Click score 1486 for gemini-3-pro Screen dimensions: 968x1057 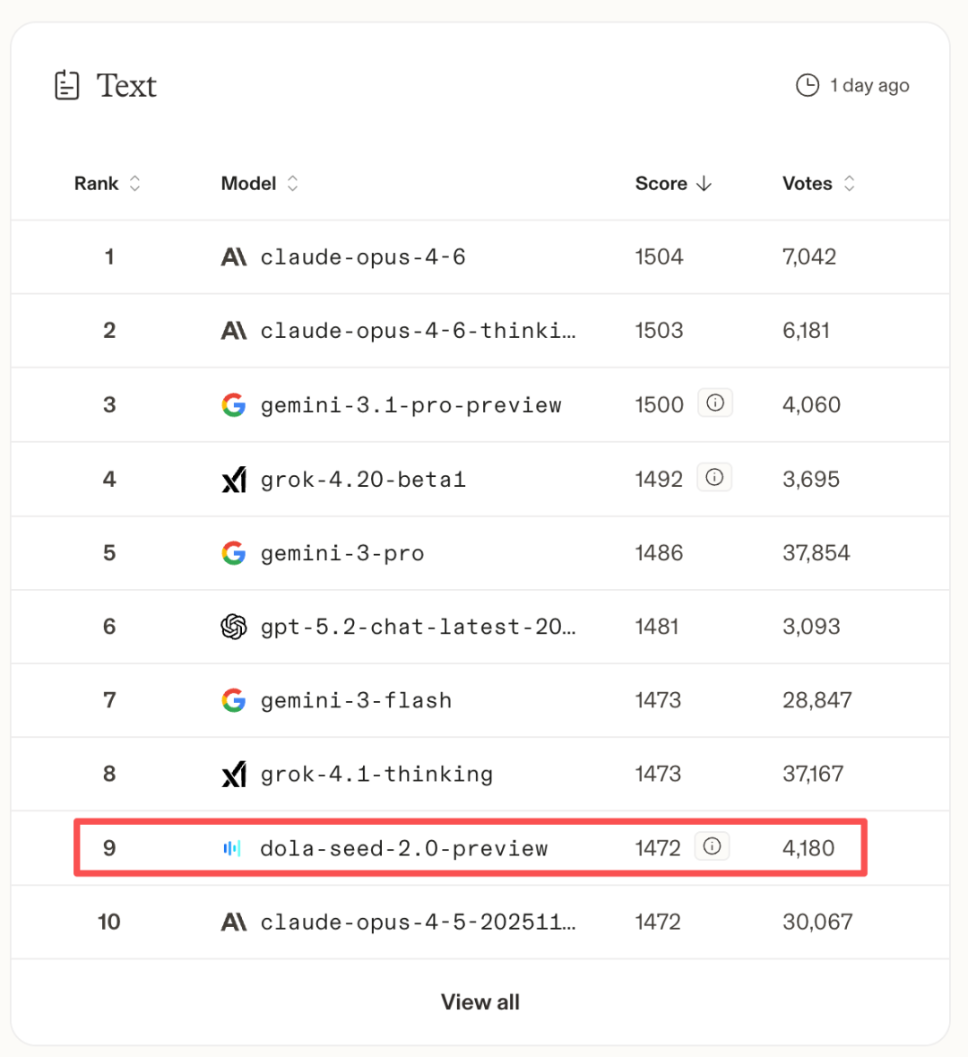point(660,553)
